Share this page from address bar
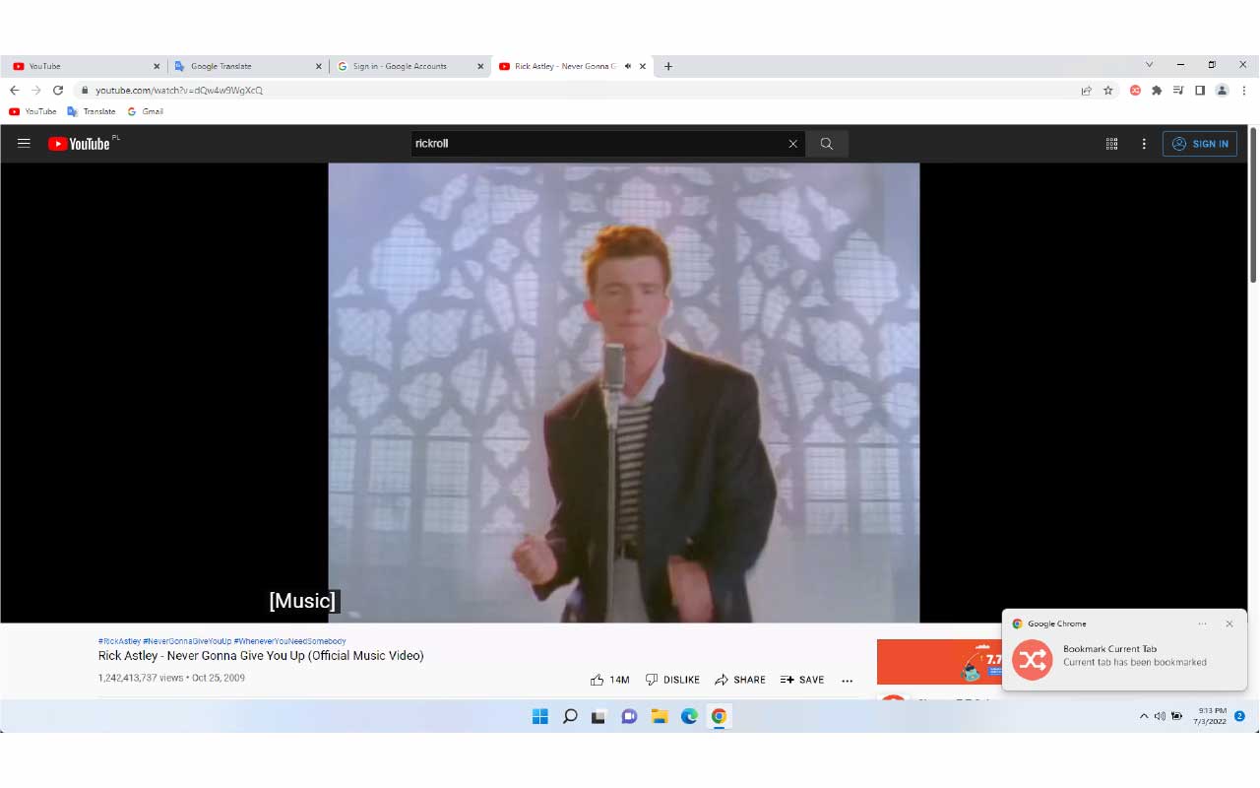 click(x=1086, y=90)
